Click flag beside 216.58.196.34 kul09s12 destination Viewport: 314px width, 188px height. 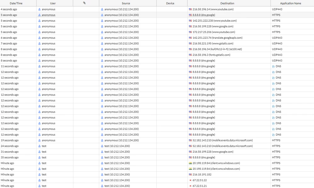pyautogui.click(x=190, y=49)
